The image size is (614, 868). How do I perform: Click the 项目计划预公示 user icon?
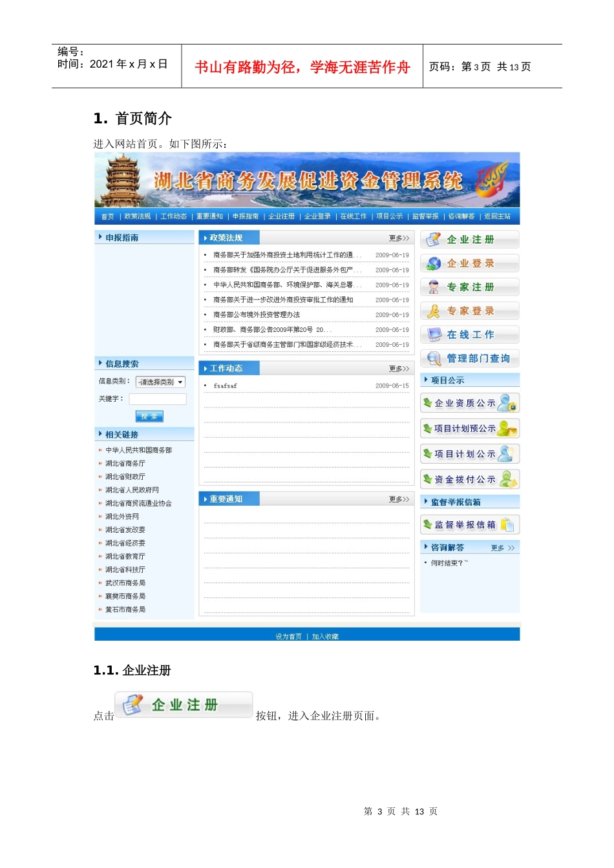pos(508,428)
